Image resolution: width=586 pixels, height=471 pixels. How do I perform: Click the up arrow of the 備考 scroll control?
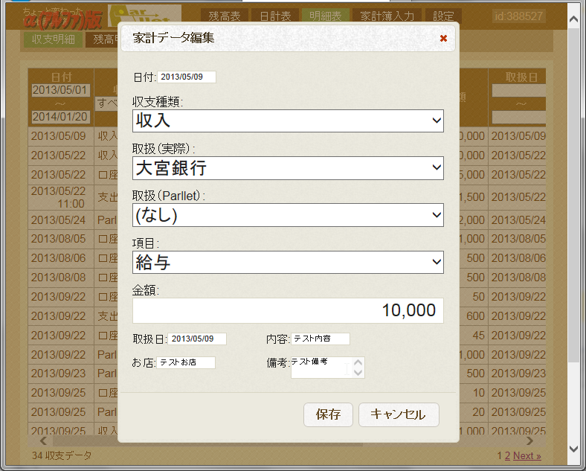(x=358, y=362)
